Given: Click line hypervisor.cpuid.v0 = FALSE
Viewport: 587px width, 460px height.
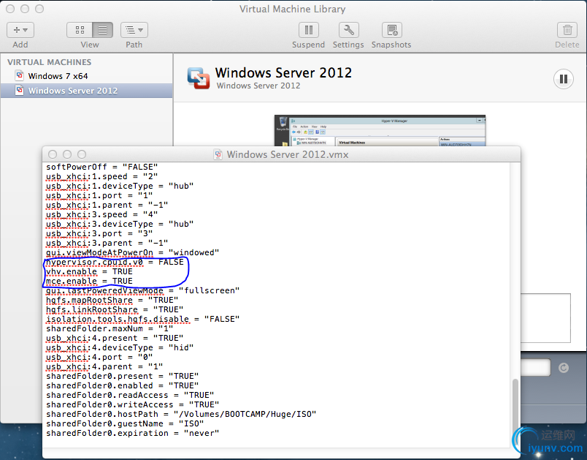Looking at the screenshot, I should (115, 262).
